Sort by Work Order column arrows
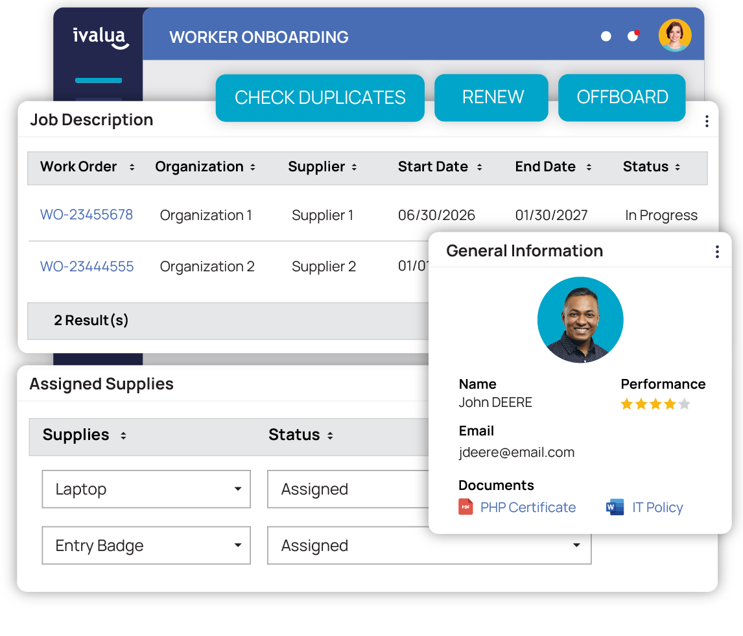The width and height of the screenshot is (743, 636). click(x=132, y=167)
